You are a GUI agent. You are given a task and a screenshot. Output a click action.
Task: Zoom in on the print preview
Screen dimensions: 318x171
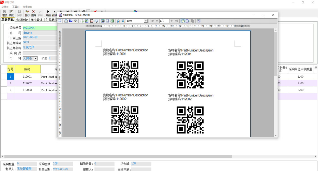point(119,21)
